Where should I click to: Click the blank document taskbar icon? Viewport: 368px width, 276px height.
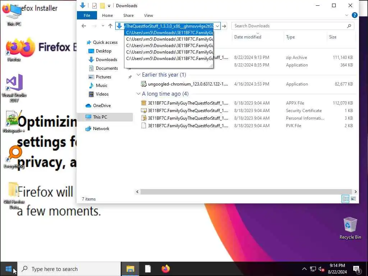[x=148, y=269]
